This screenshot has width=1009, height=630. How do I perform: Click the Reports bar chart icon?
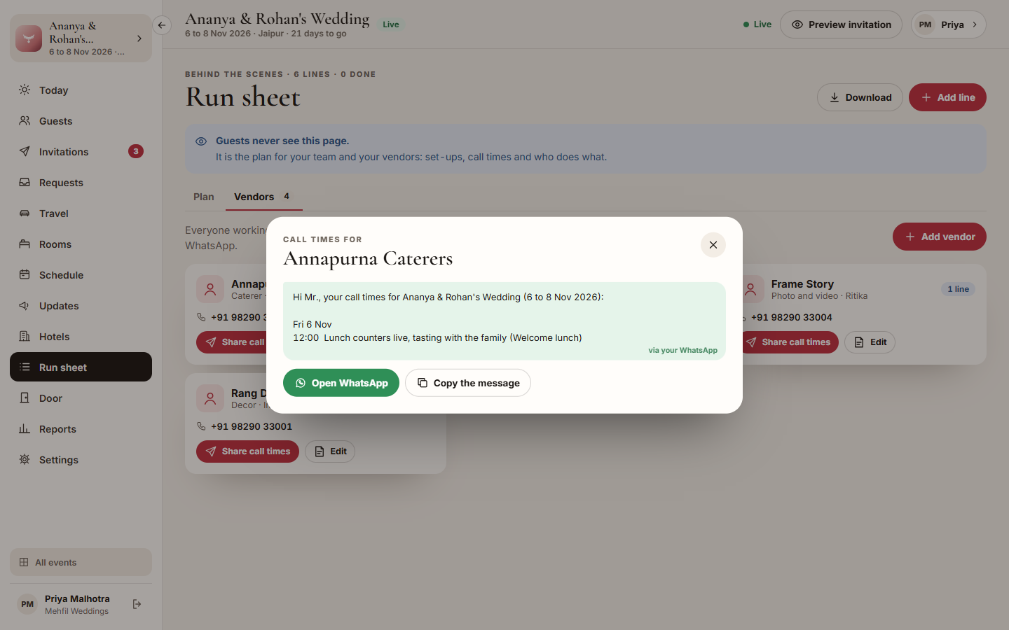25,428
